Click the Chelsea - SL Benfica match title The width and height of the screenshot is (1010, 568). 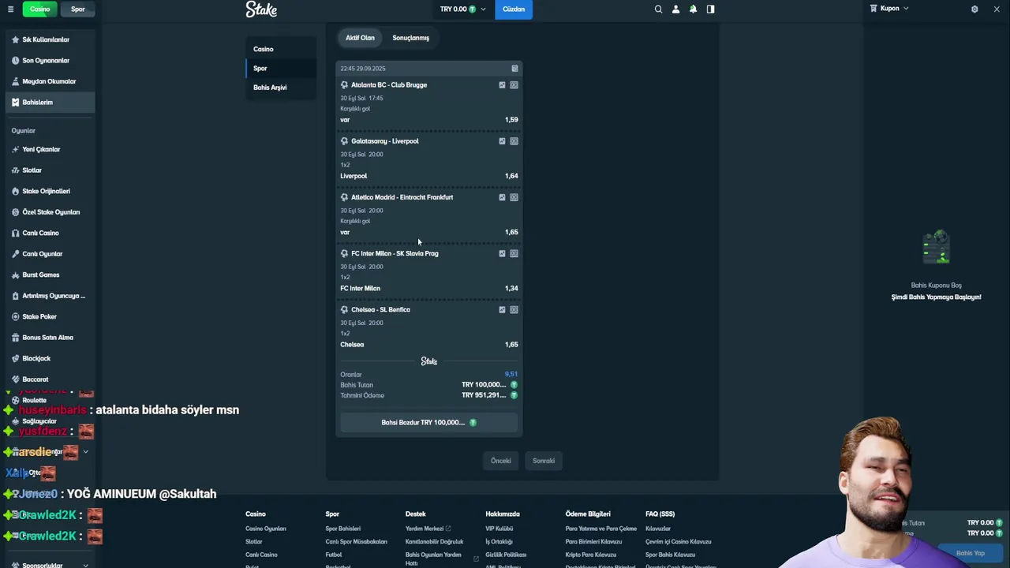tap(380, 309)
